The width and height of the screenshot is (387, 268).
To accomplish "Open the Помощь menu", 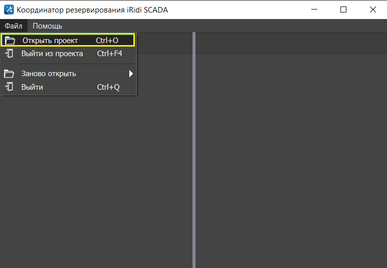I will click(47, 26).
